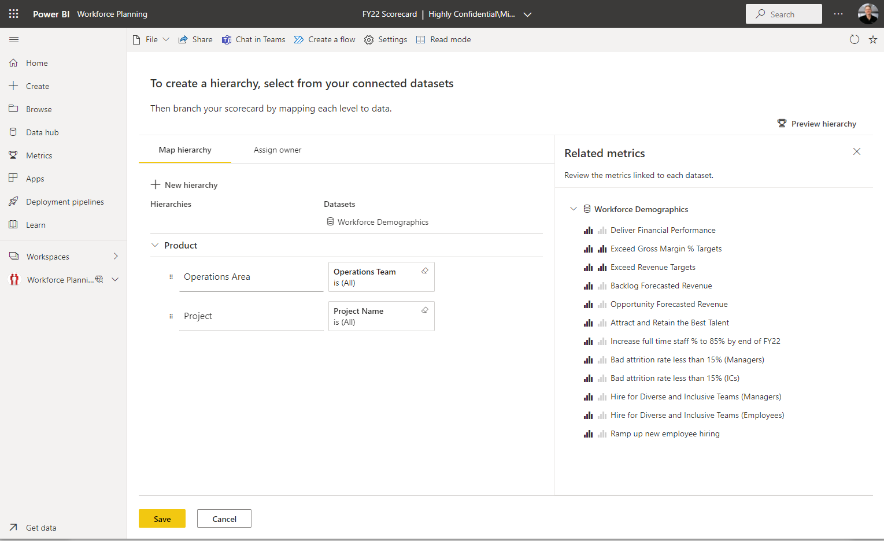Screen dimensions: 884x541
Task: Collapse the Workforce Demographics metrics list
Action: coord(573,209)
